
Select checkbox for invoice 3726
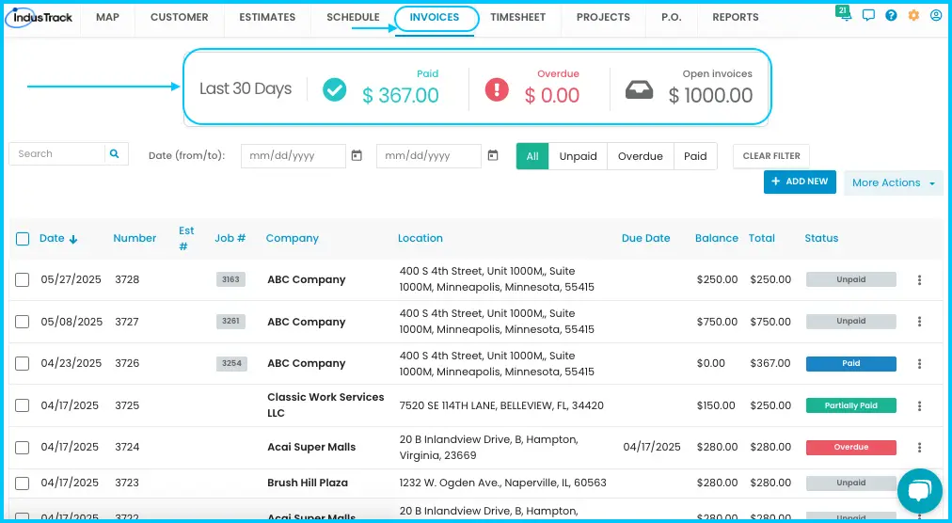tap(22, 363)
